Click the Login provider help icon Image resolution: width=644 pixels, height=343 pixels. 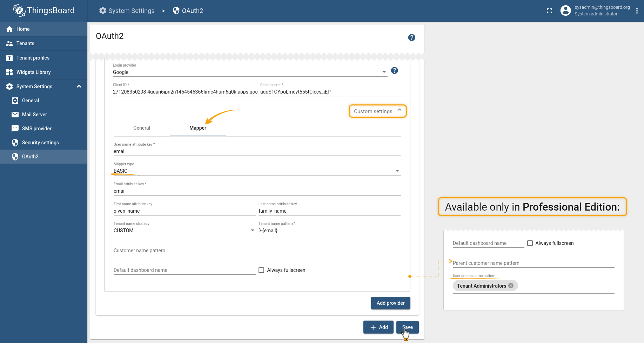395,70
